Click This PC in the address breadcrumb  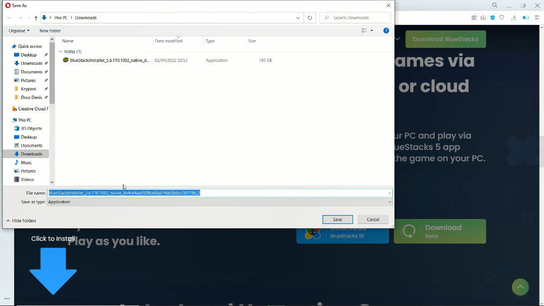(x=61, y=18)
